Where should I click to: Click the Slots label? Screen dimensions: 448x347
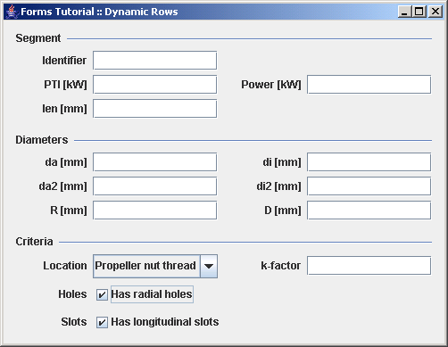[74, 322]
